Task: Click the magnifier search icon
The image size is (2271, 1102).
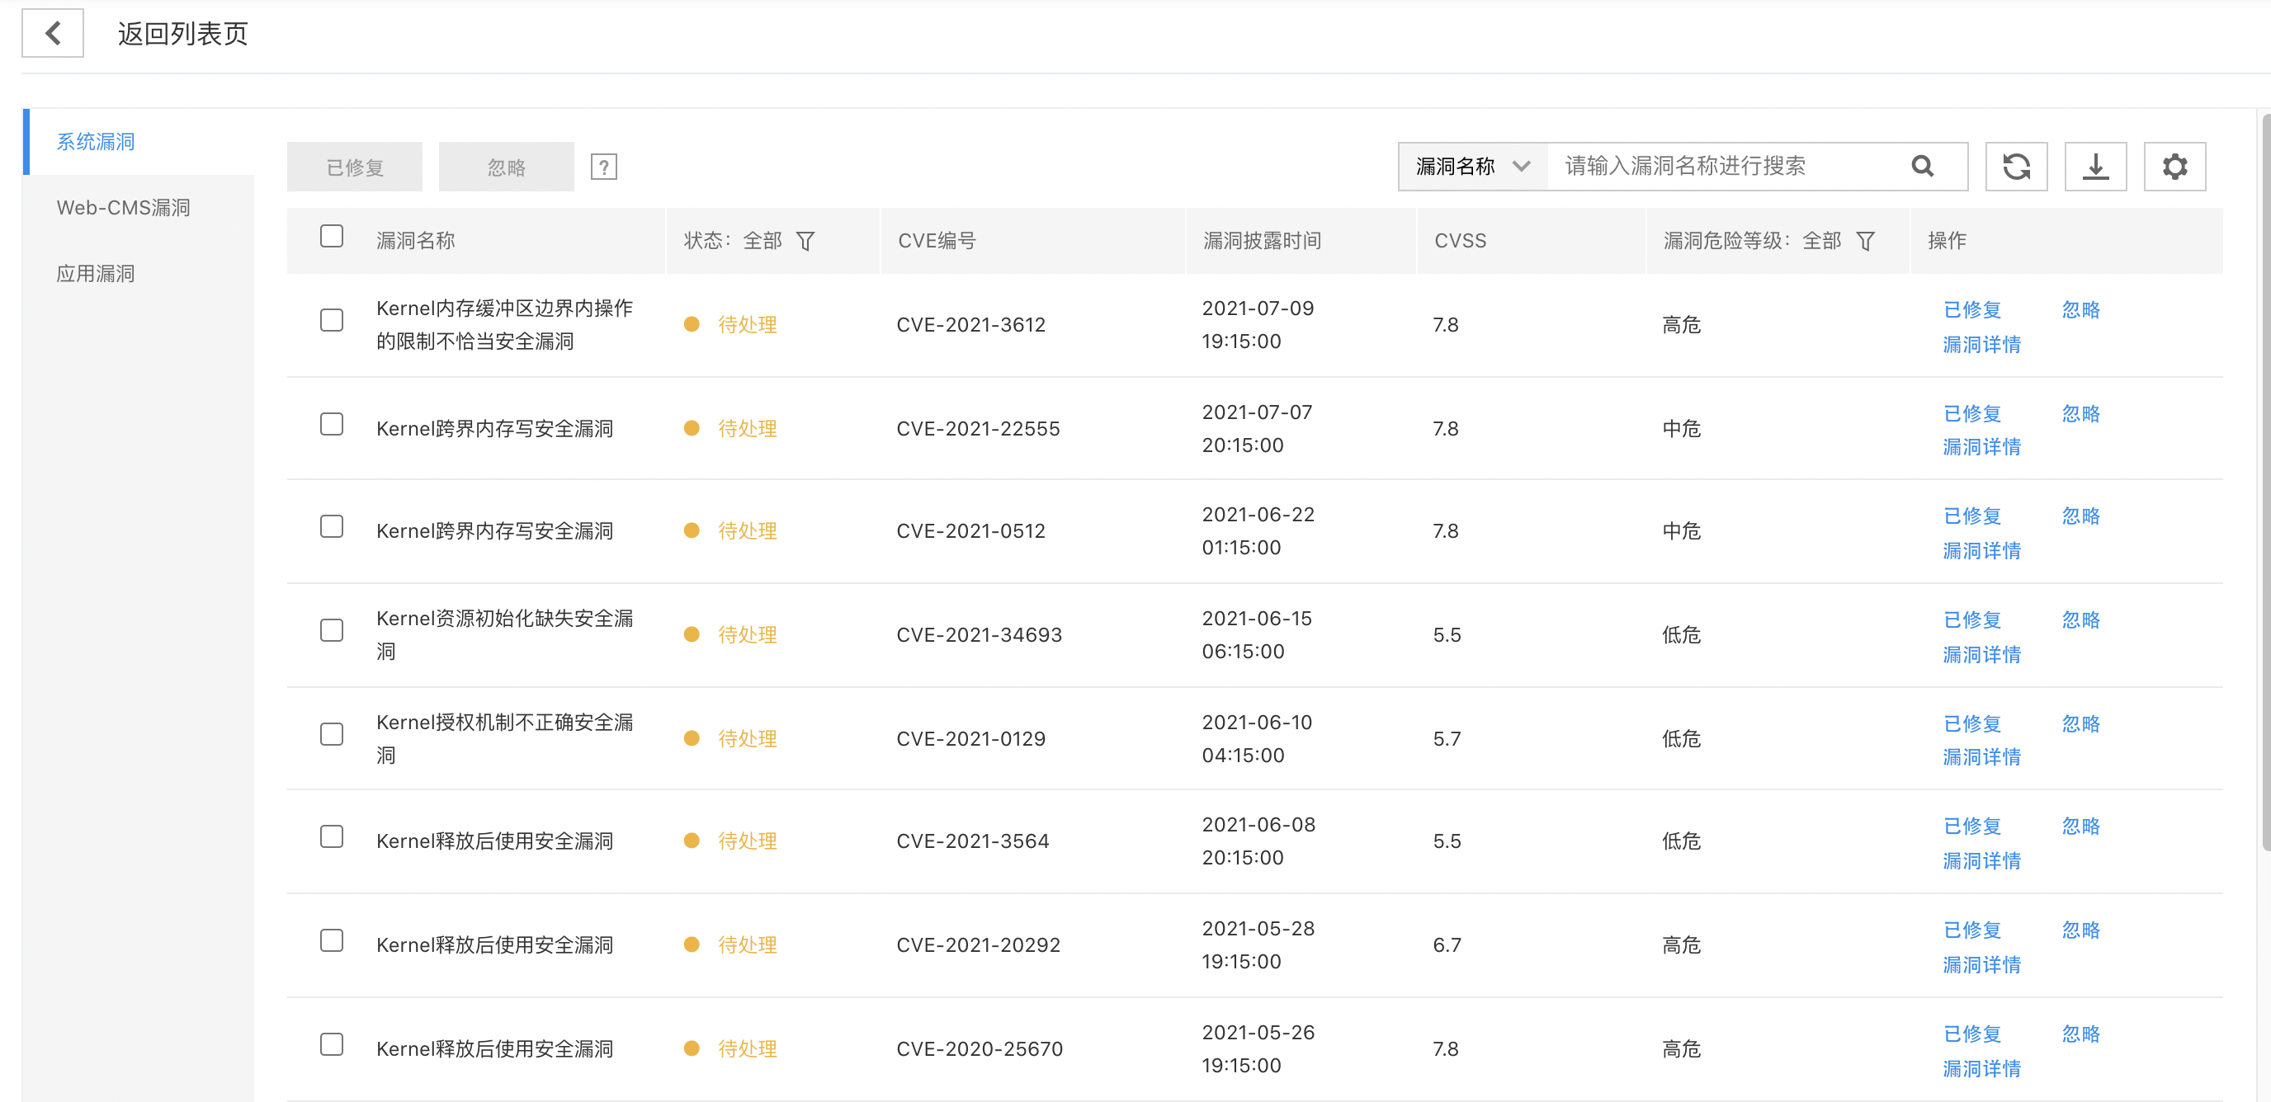Action: (x=1922, y=167)
